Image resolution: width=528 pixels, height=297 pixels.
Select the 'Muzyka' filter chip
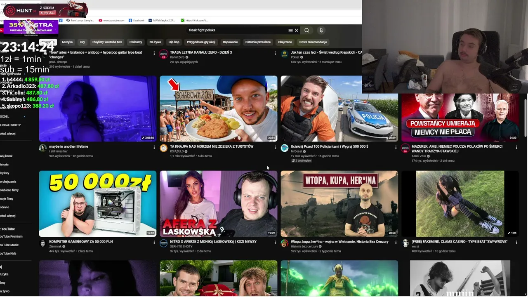point(67,42)
